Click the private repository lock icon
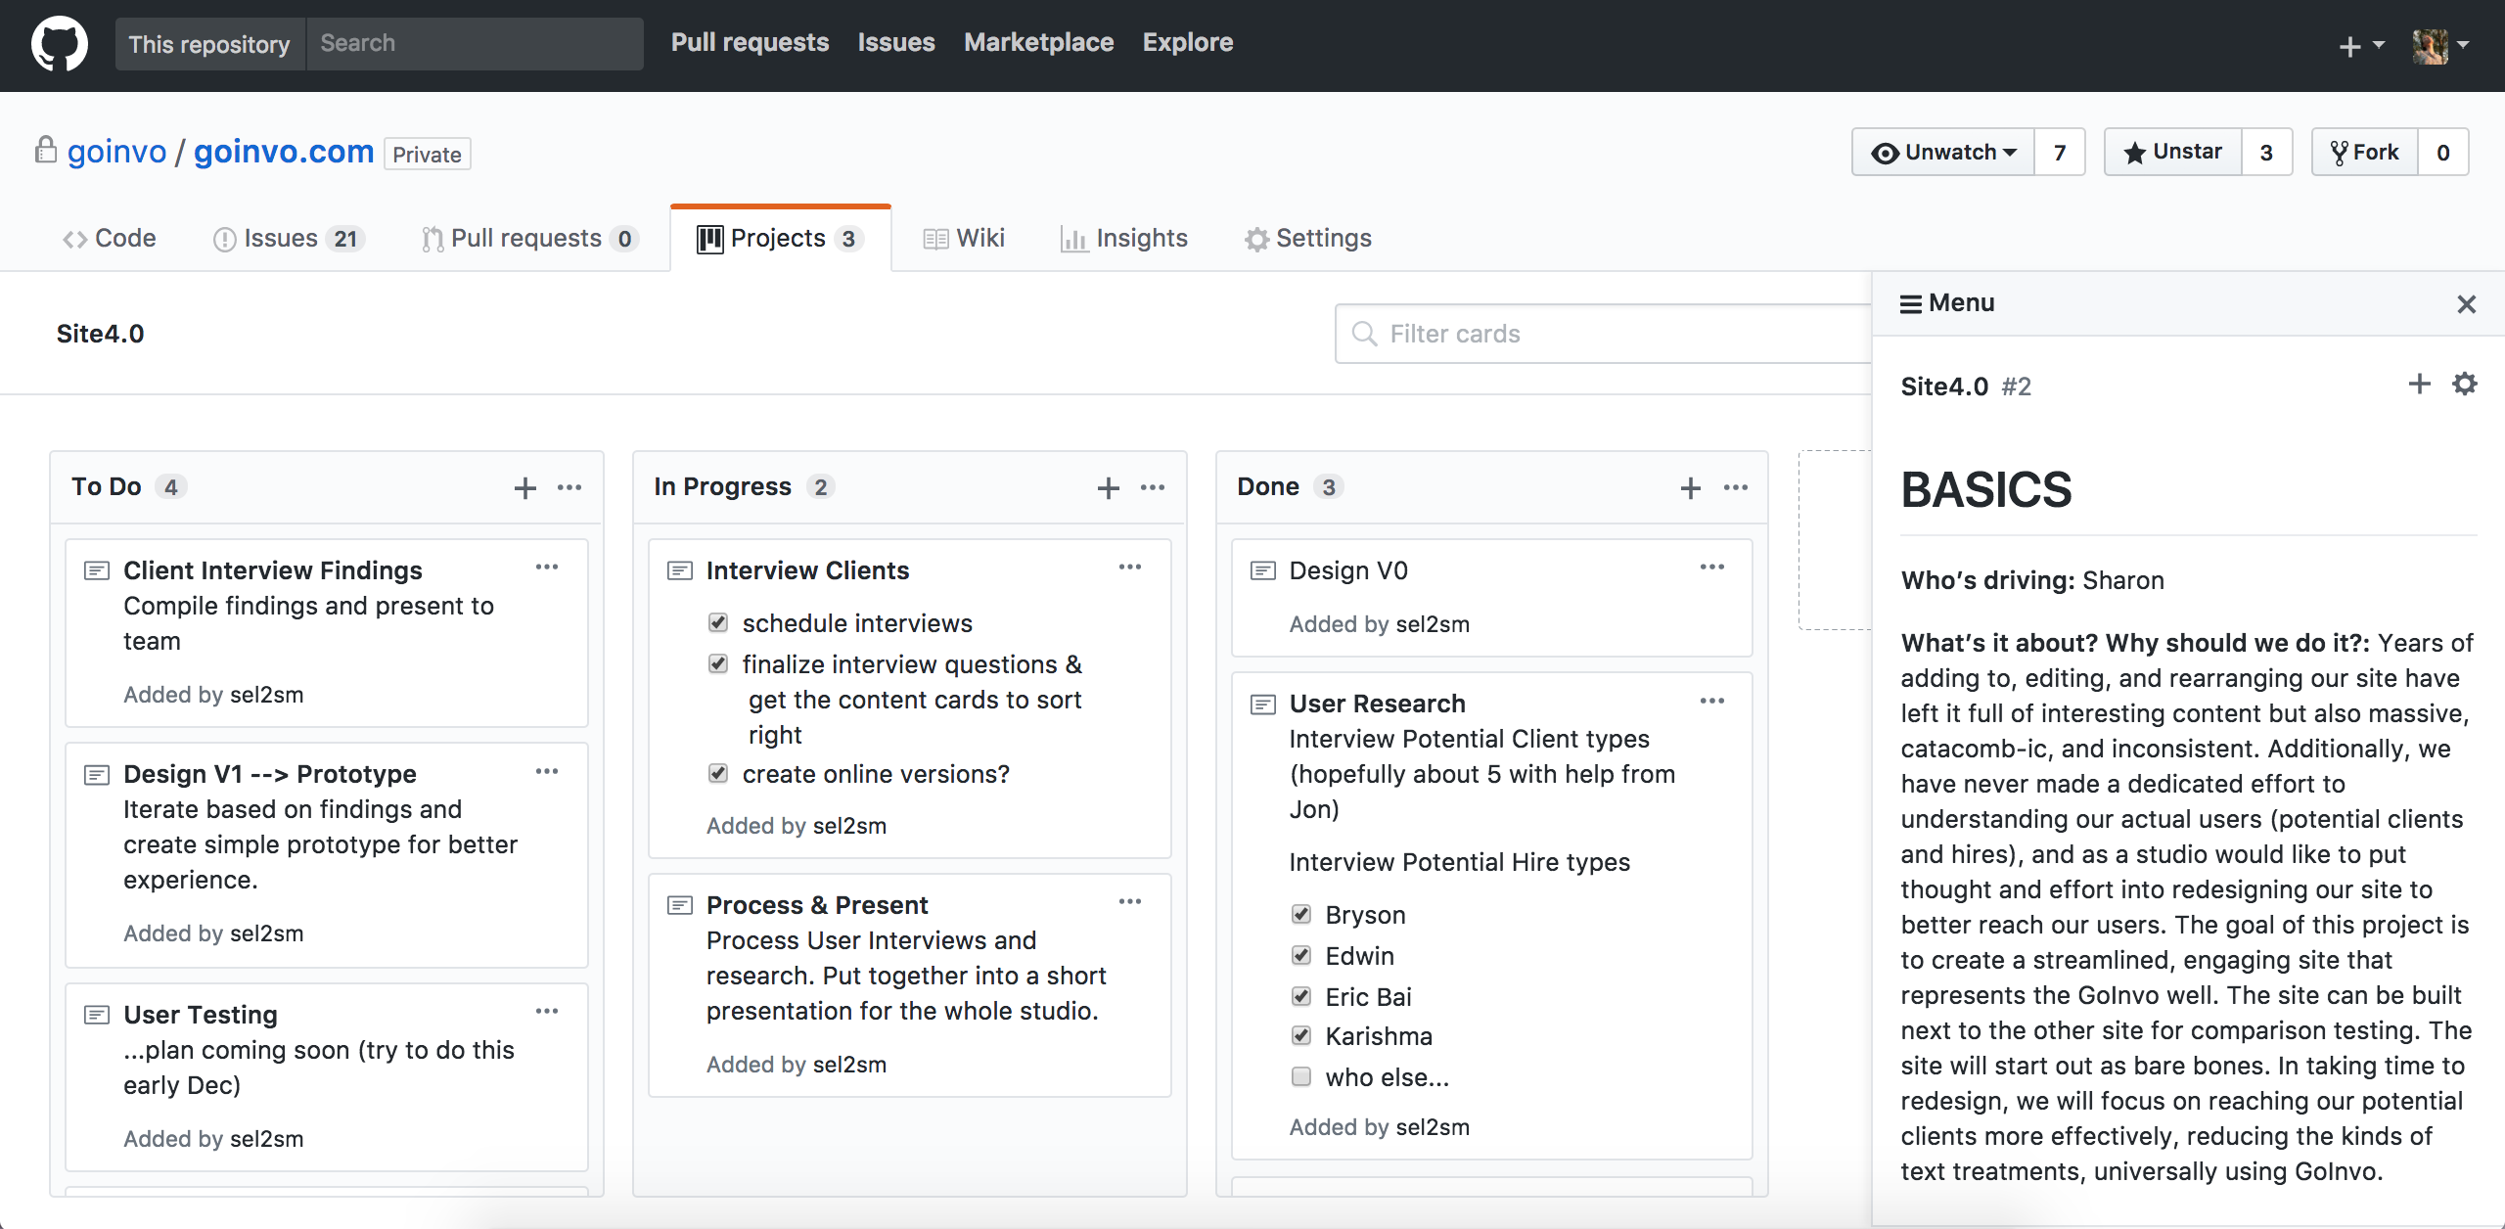 [x=45, y=150]
